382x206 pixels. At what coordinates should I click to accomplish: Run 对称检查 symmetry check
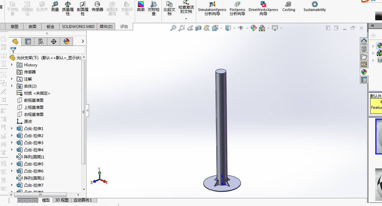pos(154,8)
